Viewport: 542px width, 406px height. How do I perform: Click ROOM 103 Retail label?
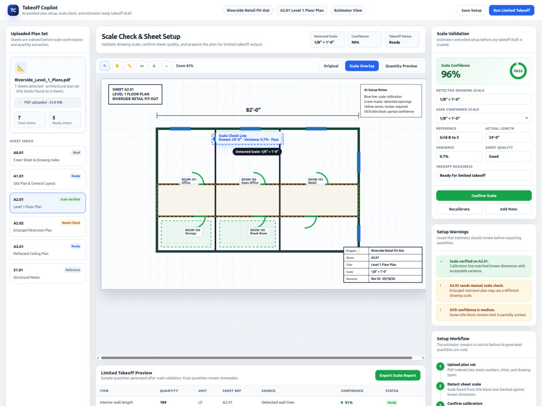pyautogui.click(x=315, y=181)
